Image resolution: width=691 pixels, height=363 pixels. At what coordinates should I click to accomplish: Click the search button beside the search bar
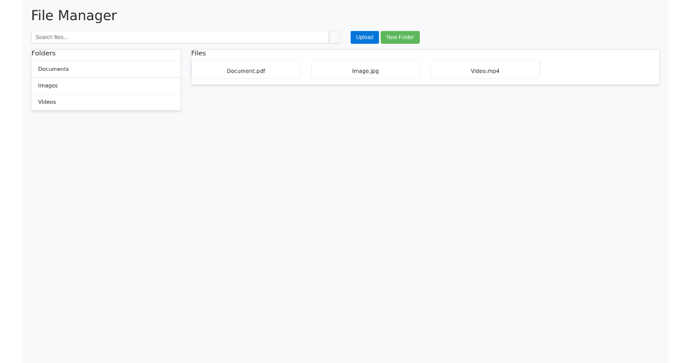point(334,36)
